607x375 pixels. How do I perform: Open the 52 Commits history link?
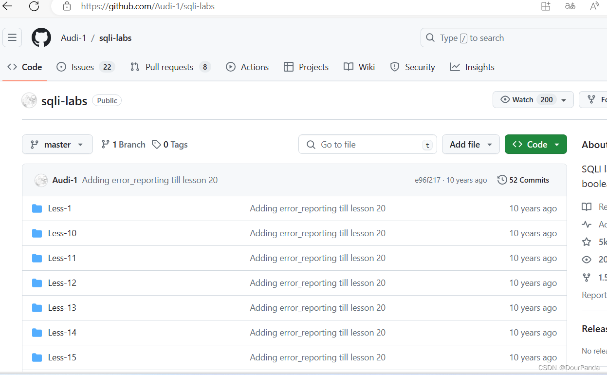(x=523, y=180)
